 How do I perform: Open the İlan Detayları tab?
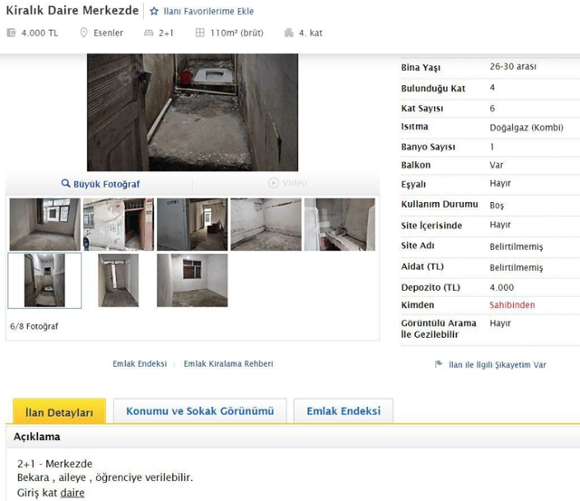pyautogui.click(x=59, y=411)
